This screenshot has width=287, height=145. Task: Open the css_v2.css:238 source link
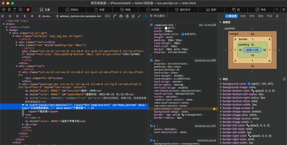tap(208, 25)
